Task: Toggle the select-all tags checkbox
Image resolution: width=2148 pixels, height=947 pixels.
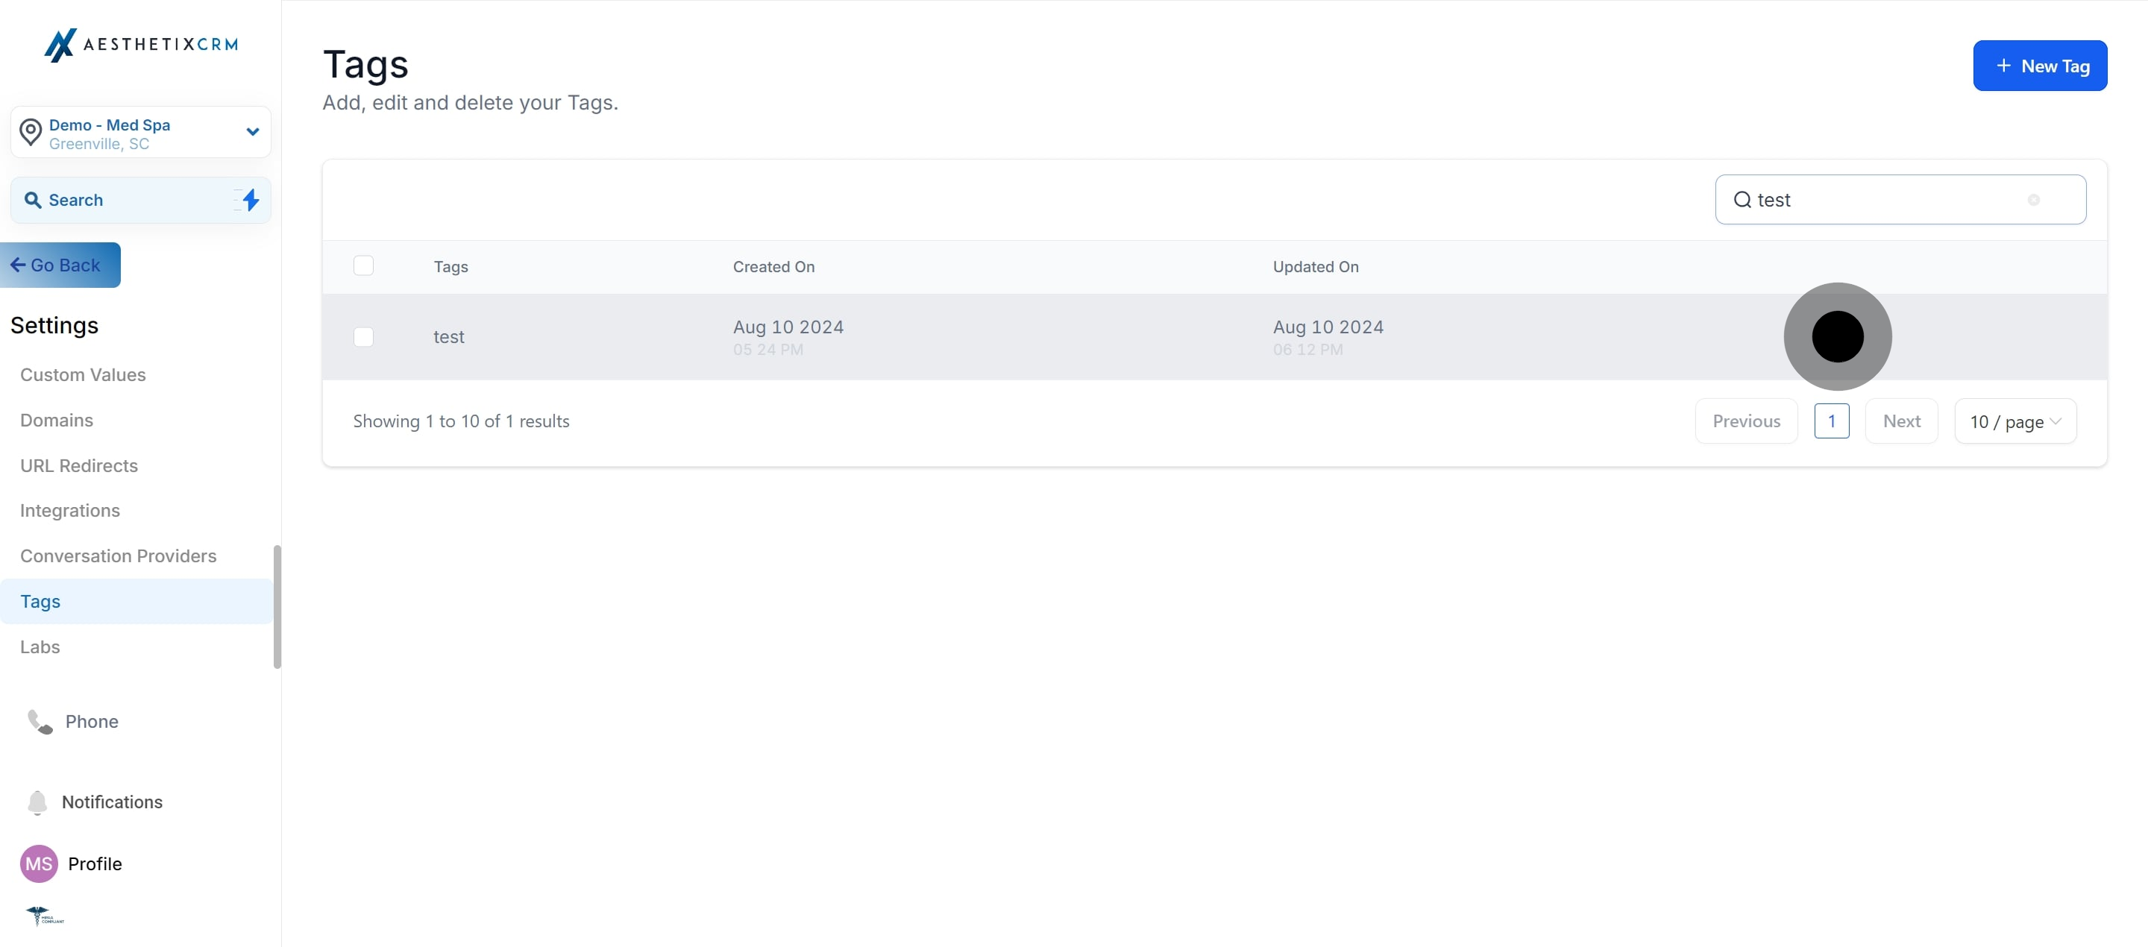Action: pyautogui.click(x=363, y=266)
